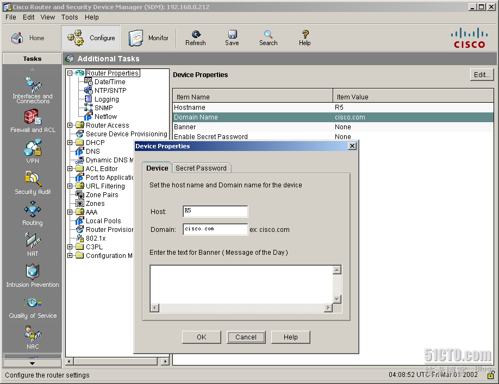
Task: Open Intrusion Prevention task
Action: [x=33, y=276]
